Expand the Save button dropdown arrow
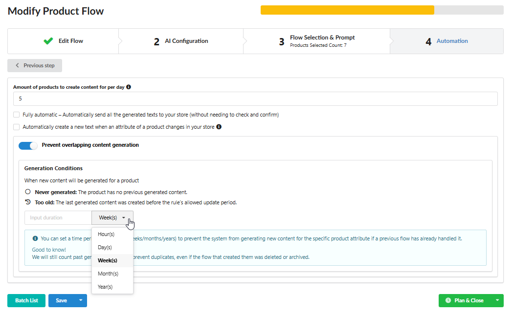513x315 pixels. (81, 300)
